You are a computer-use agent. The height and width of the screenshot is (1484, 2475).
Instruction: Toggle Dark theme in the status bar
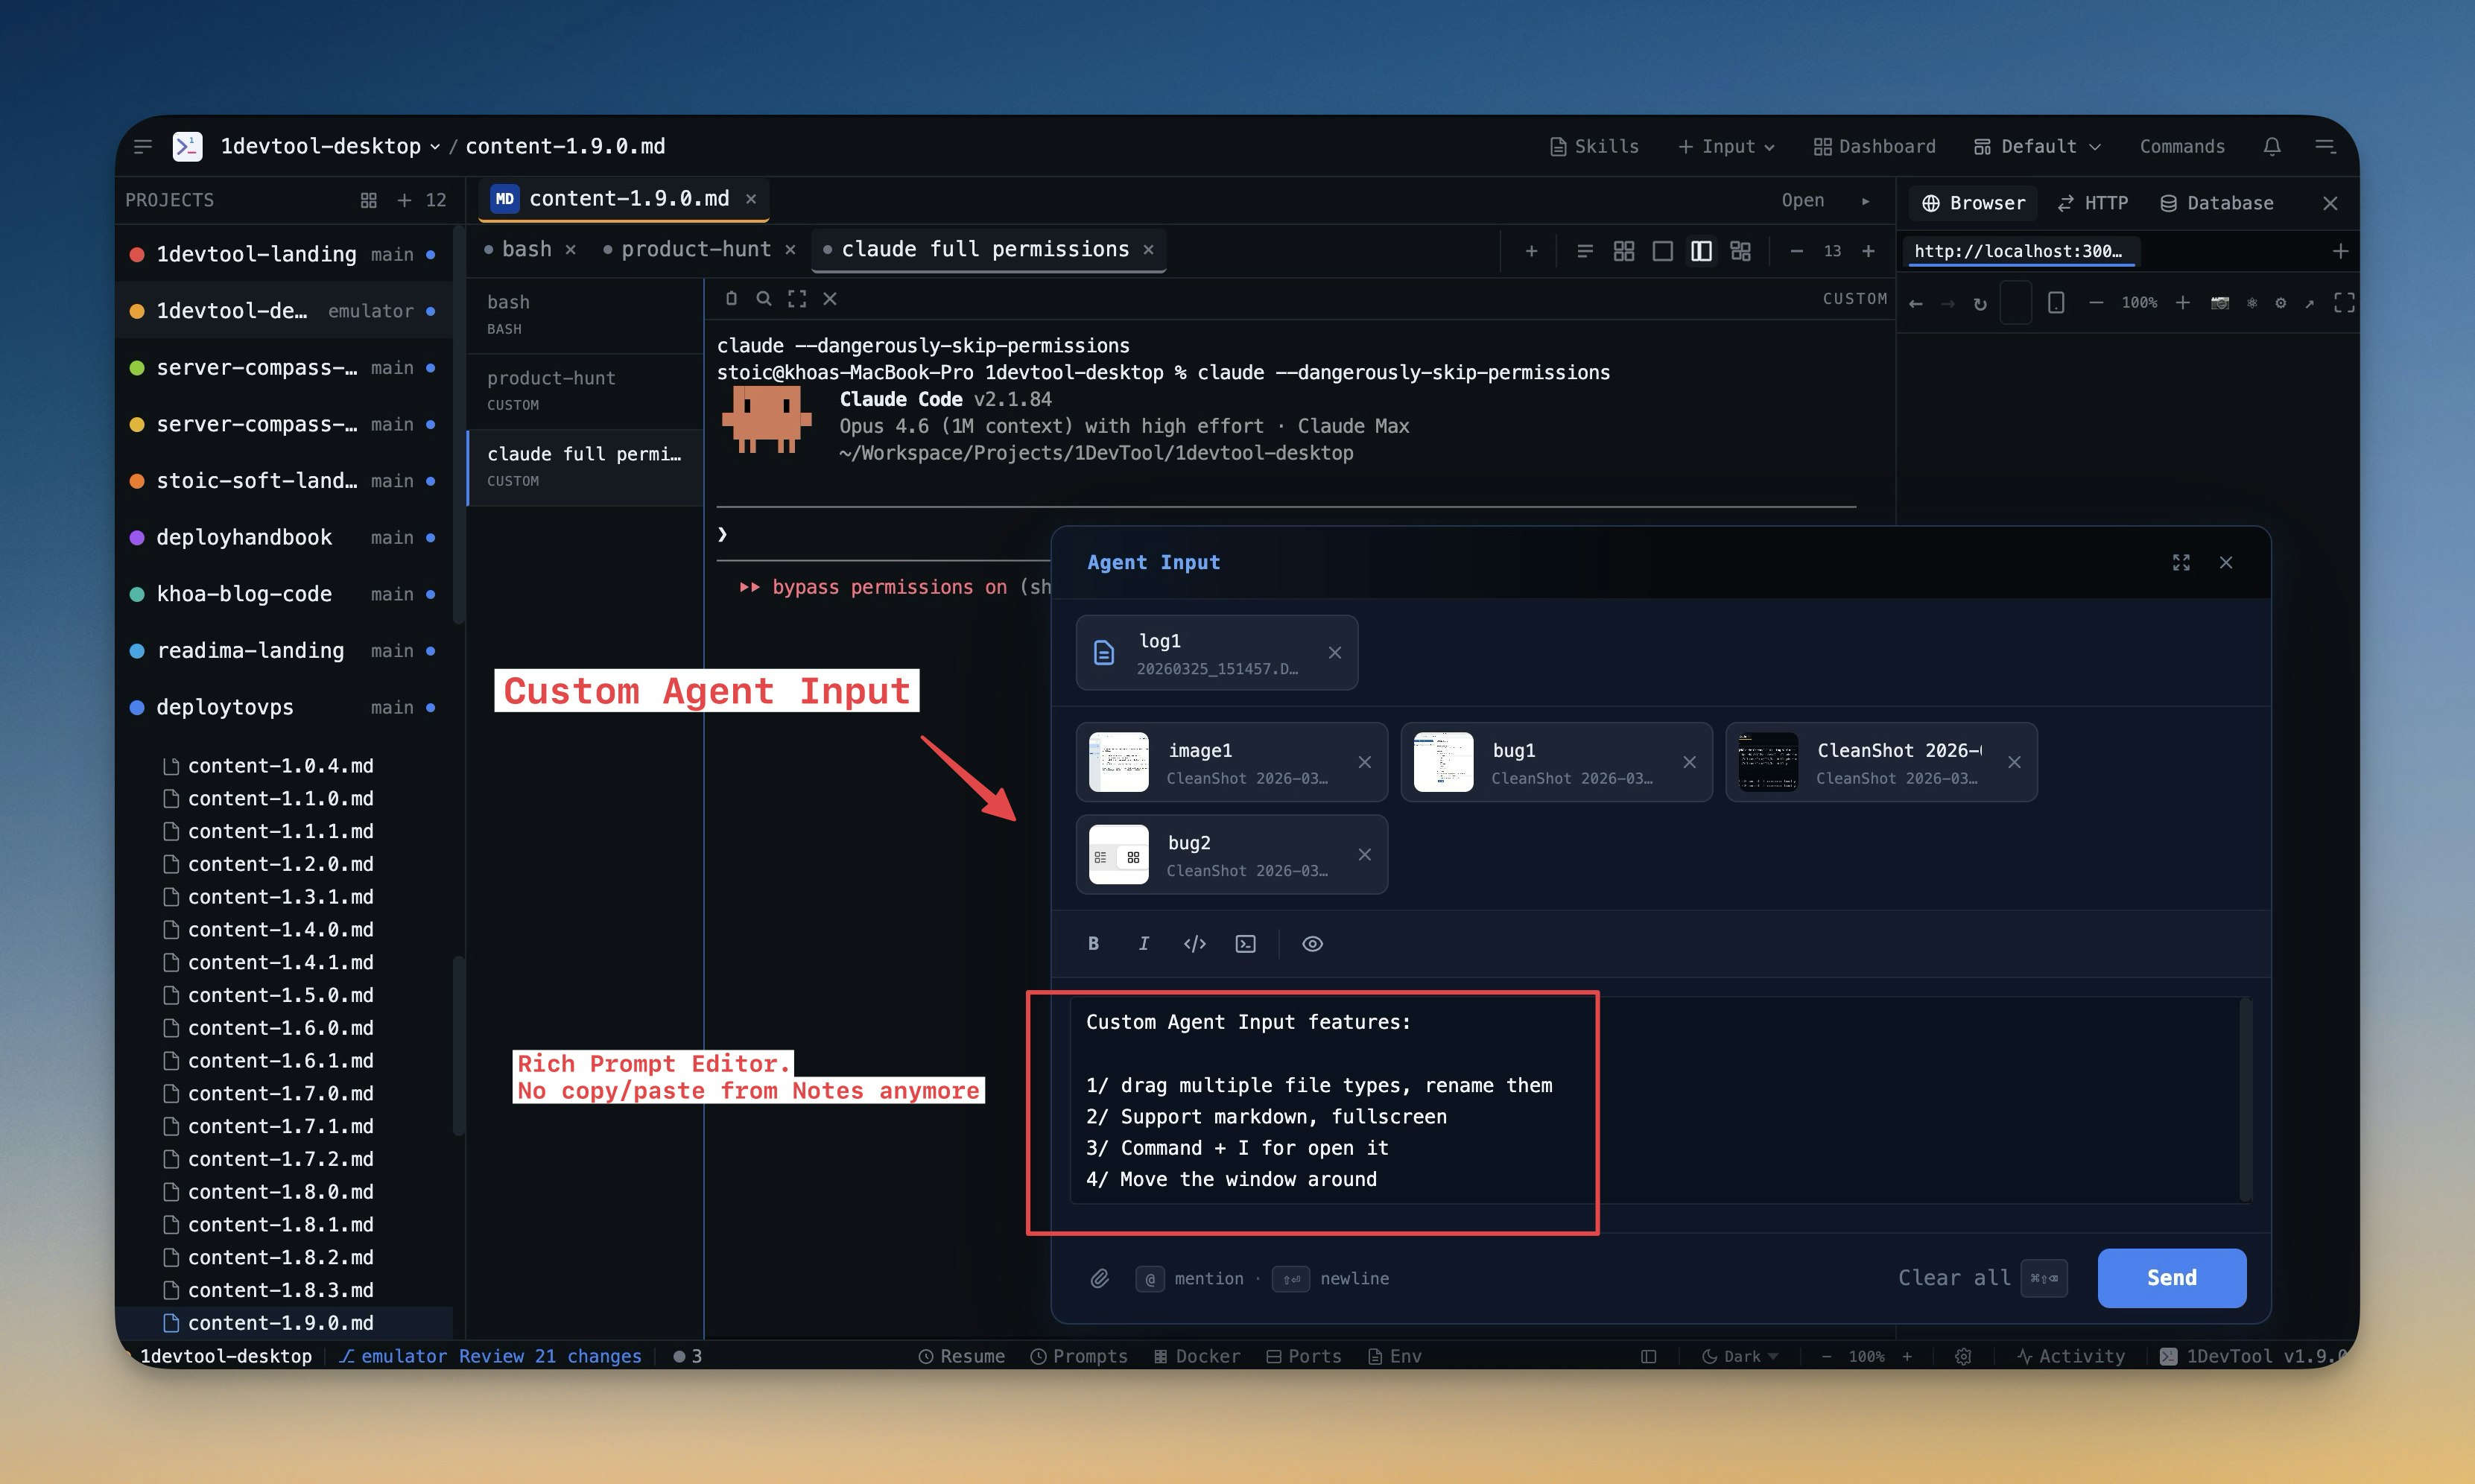click(1738, 1356)
